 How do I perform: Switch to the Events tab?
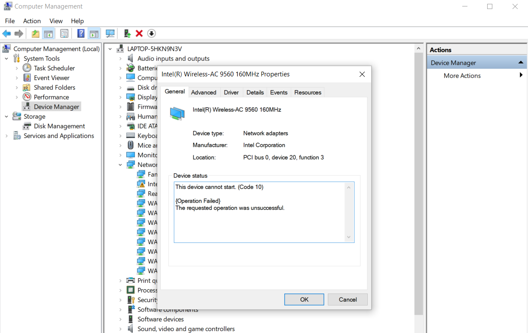[278, 92]
